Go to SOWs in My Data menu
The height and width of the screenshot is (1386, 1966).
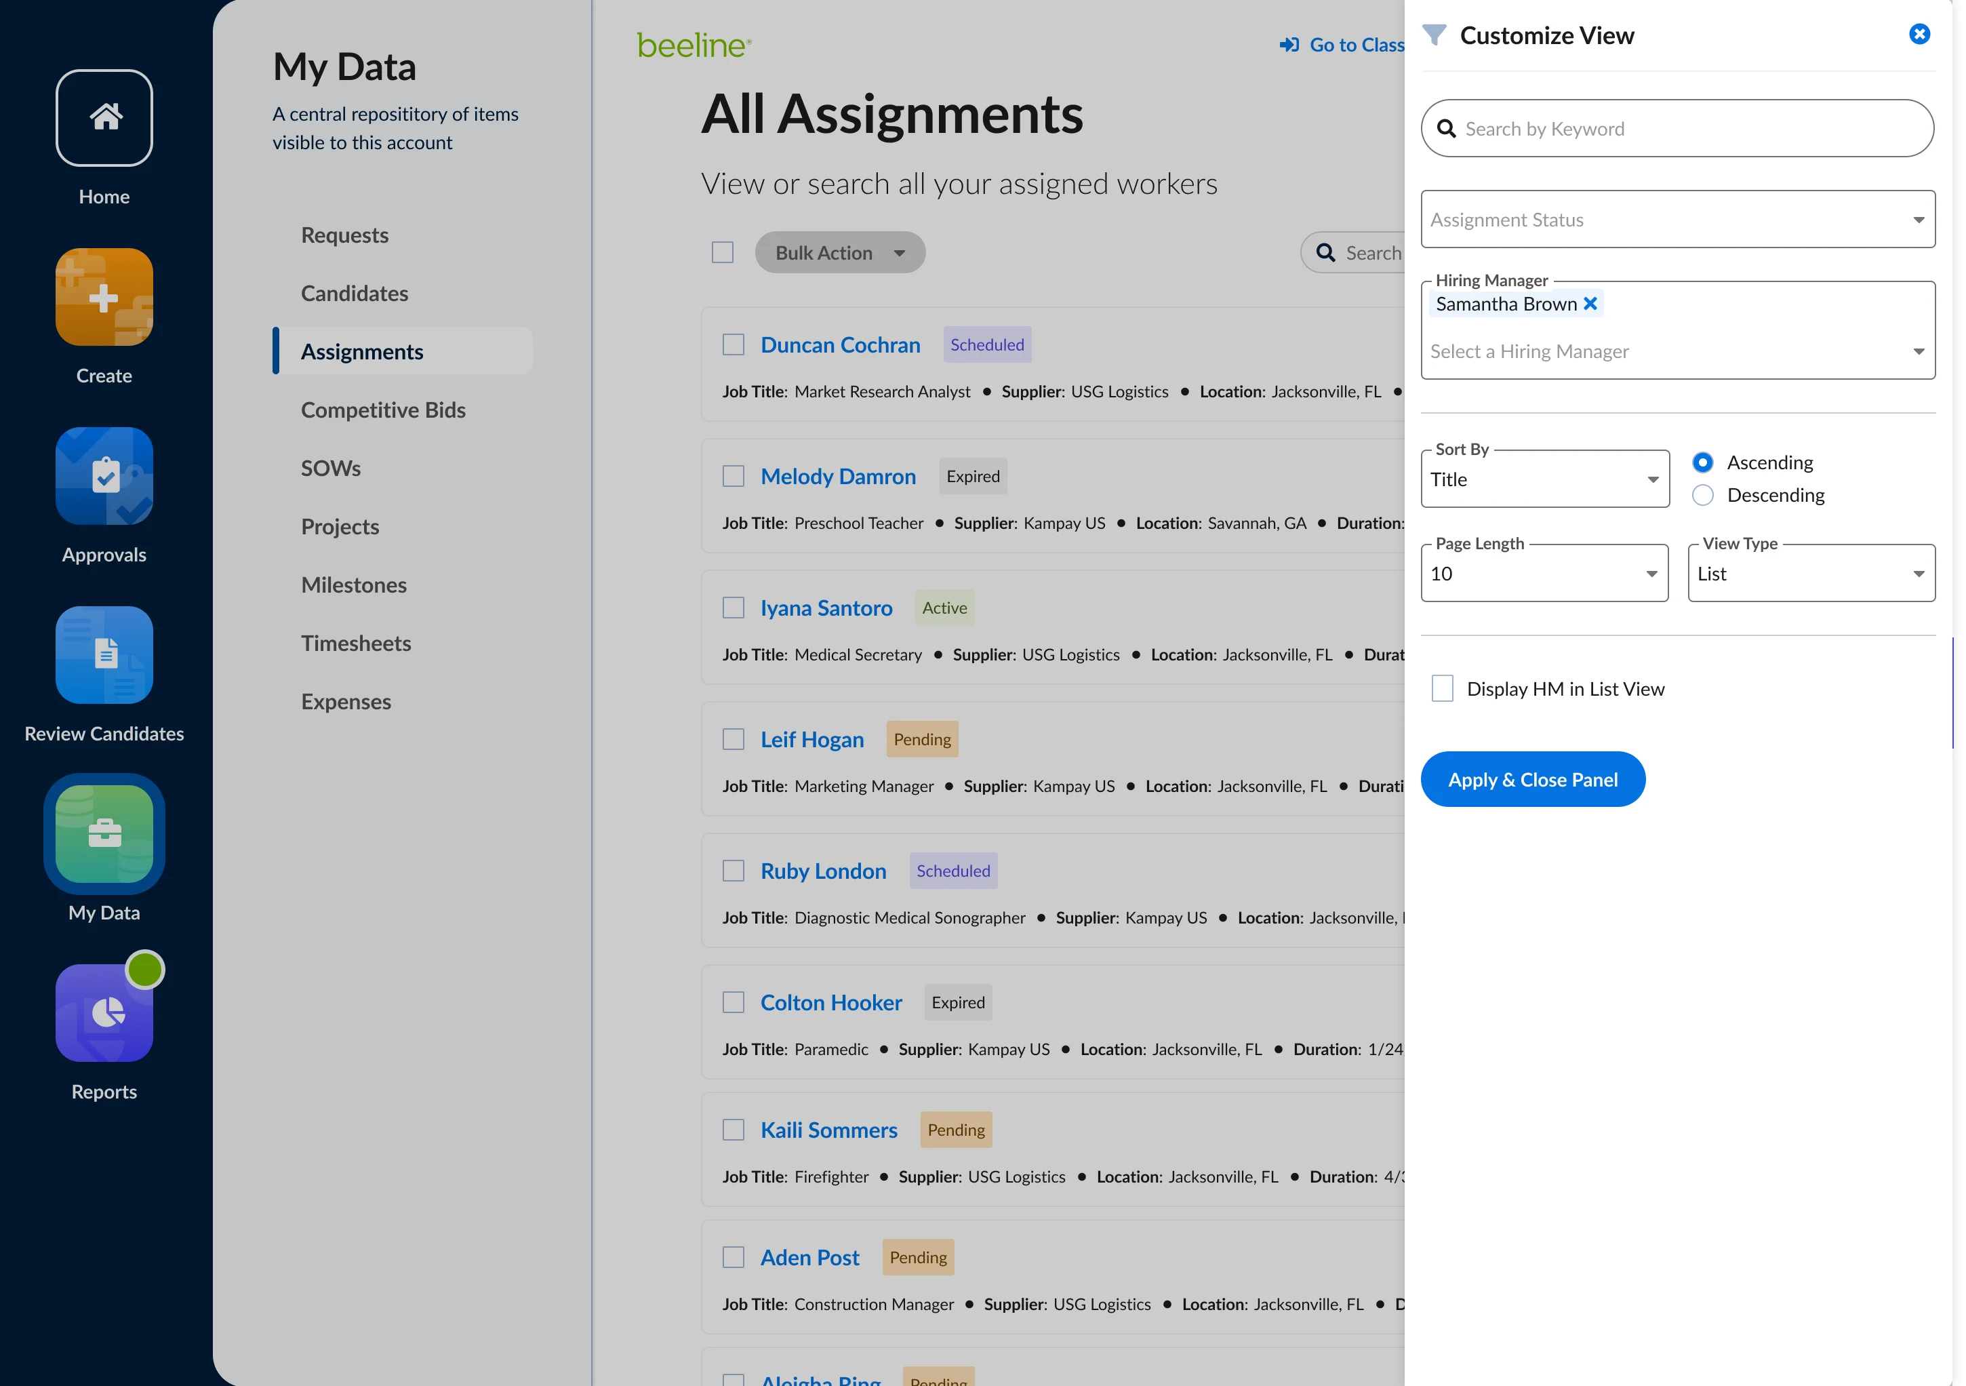[x=331, y=468]
